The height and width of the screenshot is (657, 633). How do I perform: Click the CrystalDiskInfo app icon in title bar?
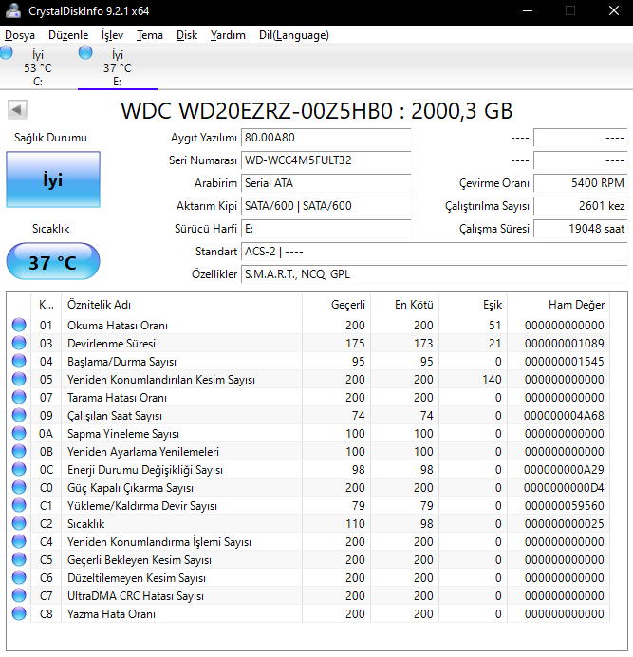click(x=12, y=10)
